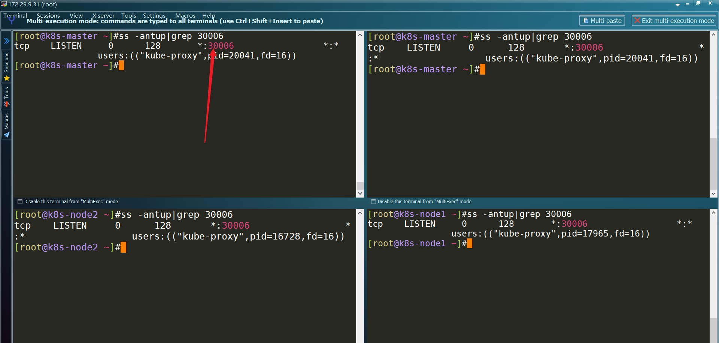This screenshot has height=343, width=719.
Task: Click the kube-proxy pid=16728 text
Action: click(x=238, y=237)
